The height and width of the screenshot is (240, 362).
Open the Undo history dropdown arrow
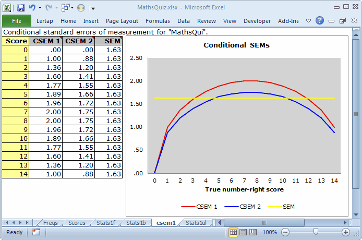coord(40,8)
